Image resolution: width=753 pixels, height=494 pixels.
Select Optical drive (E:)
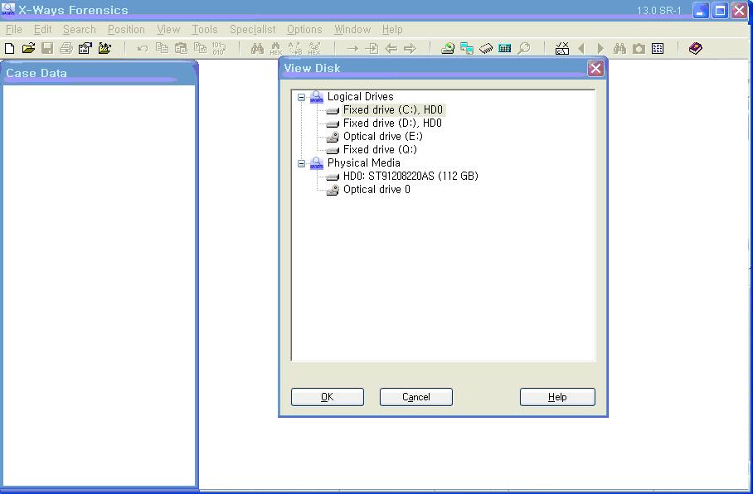tap(383, 136)
